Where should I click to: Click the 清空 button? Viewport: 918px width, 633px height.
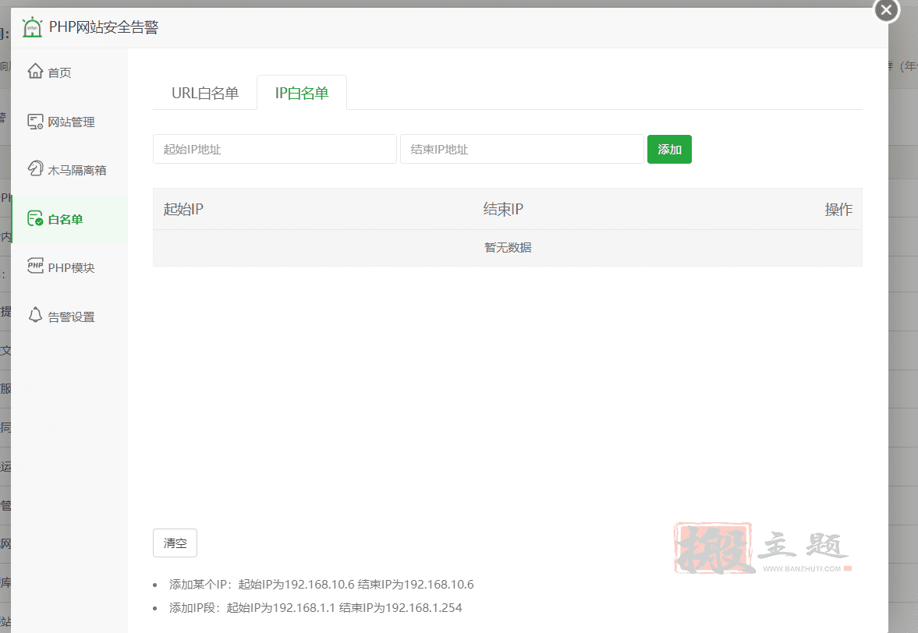175,543
